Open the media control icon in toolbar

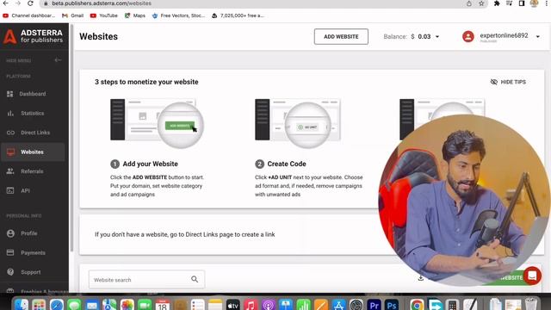(x=509, y=3)
